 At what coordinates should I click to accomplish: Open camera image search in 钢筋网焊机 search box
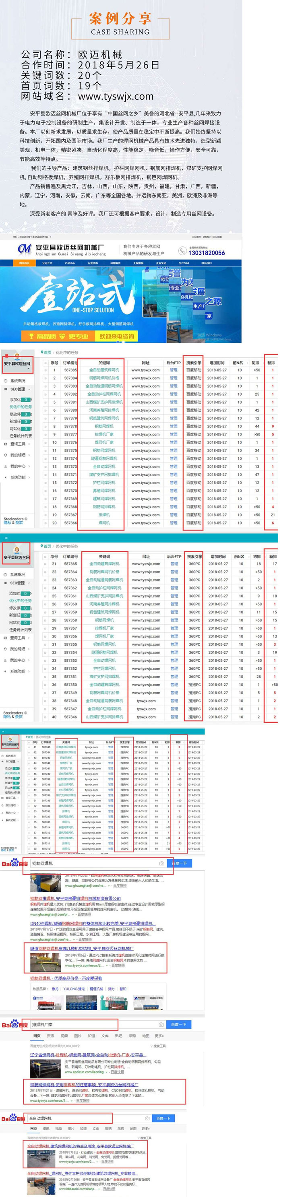(162, 863)
